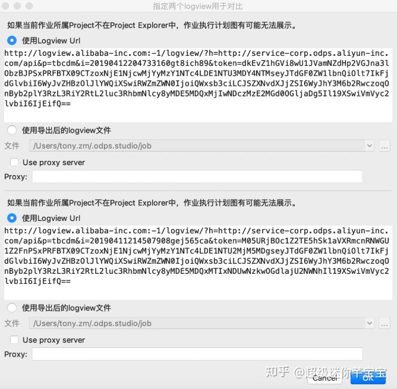Enable Use proxy server in upper section
The height and width of the screenshot is (389, 397).
14,162
